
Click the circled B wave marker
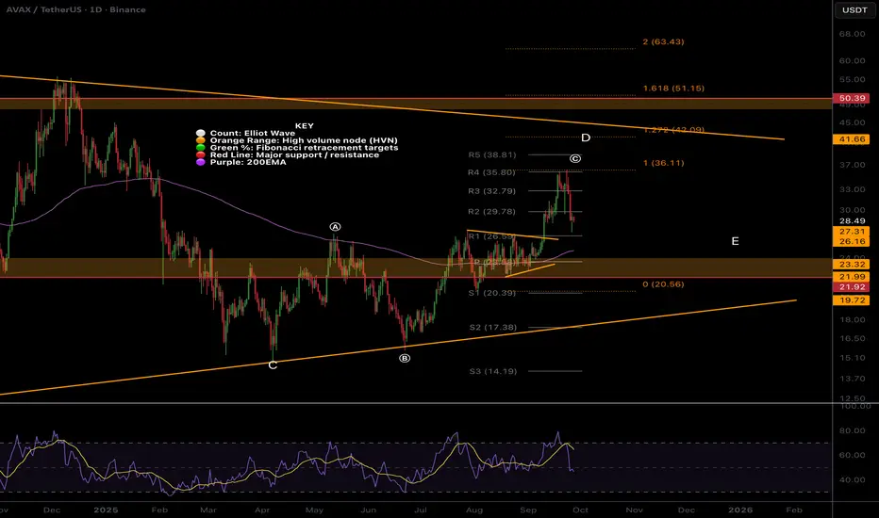tap(406, 358)
